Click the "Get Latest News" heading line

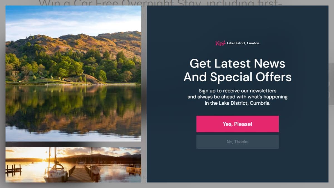click(x=237, y=64)
